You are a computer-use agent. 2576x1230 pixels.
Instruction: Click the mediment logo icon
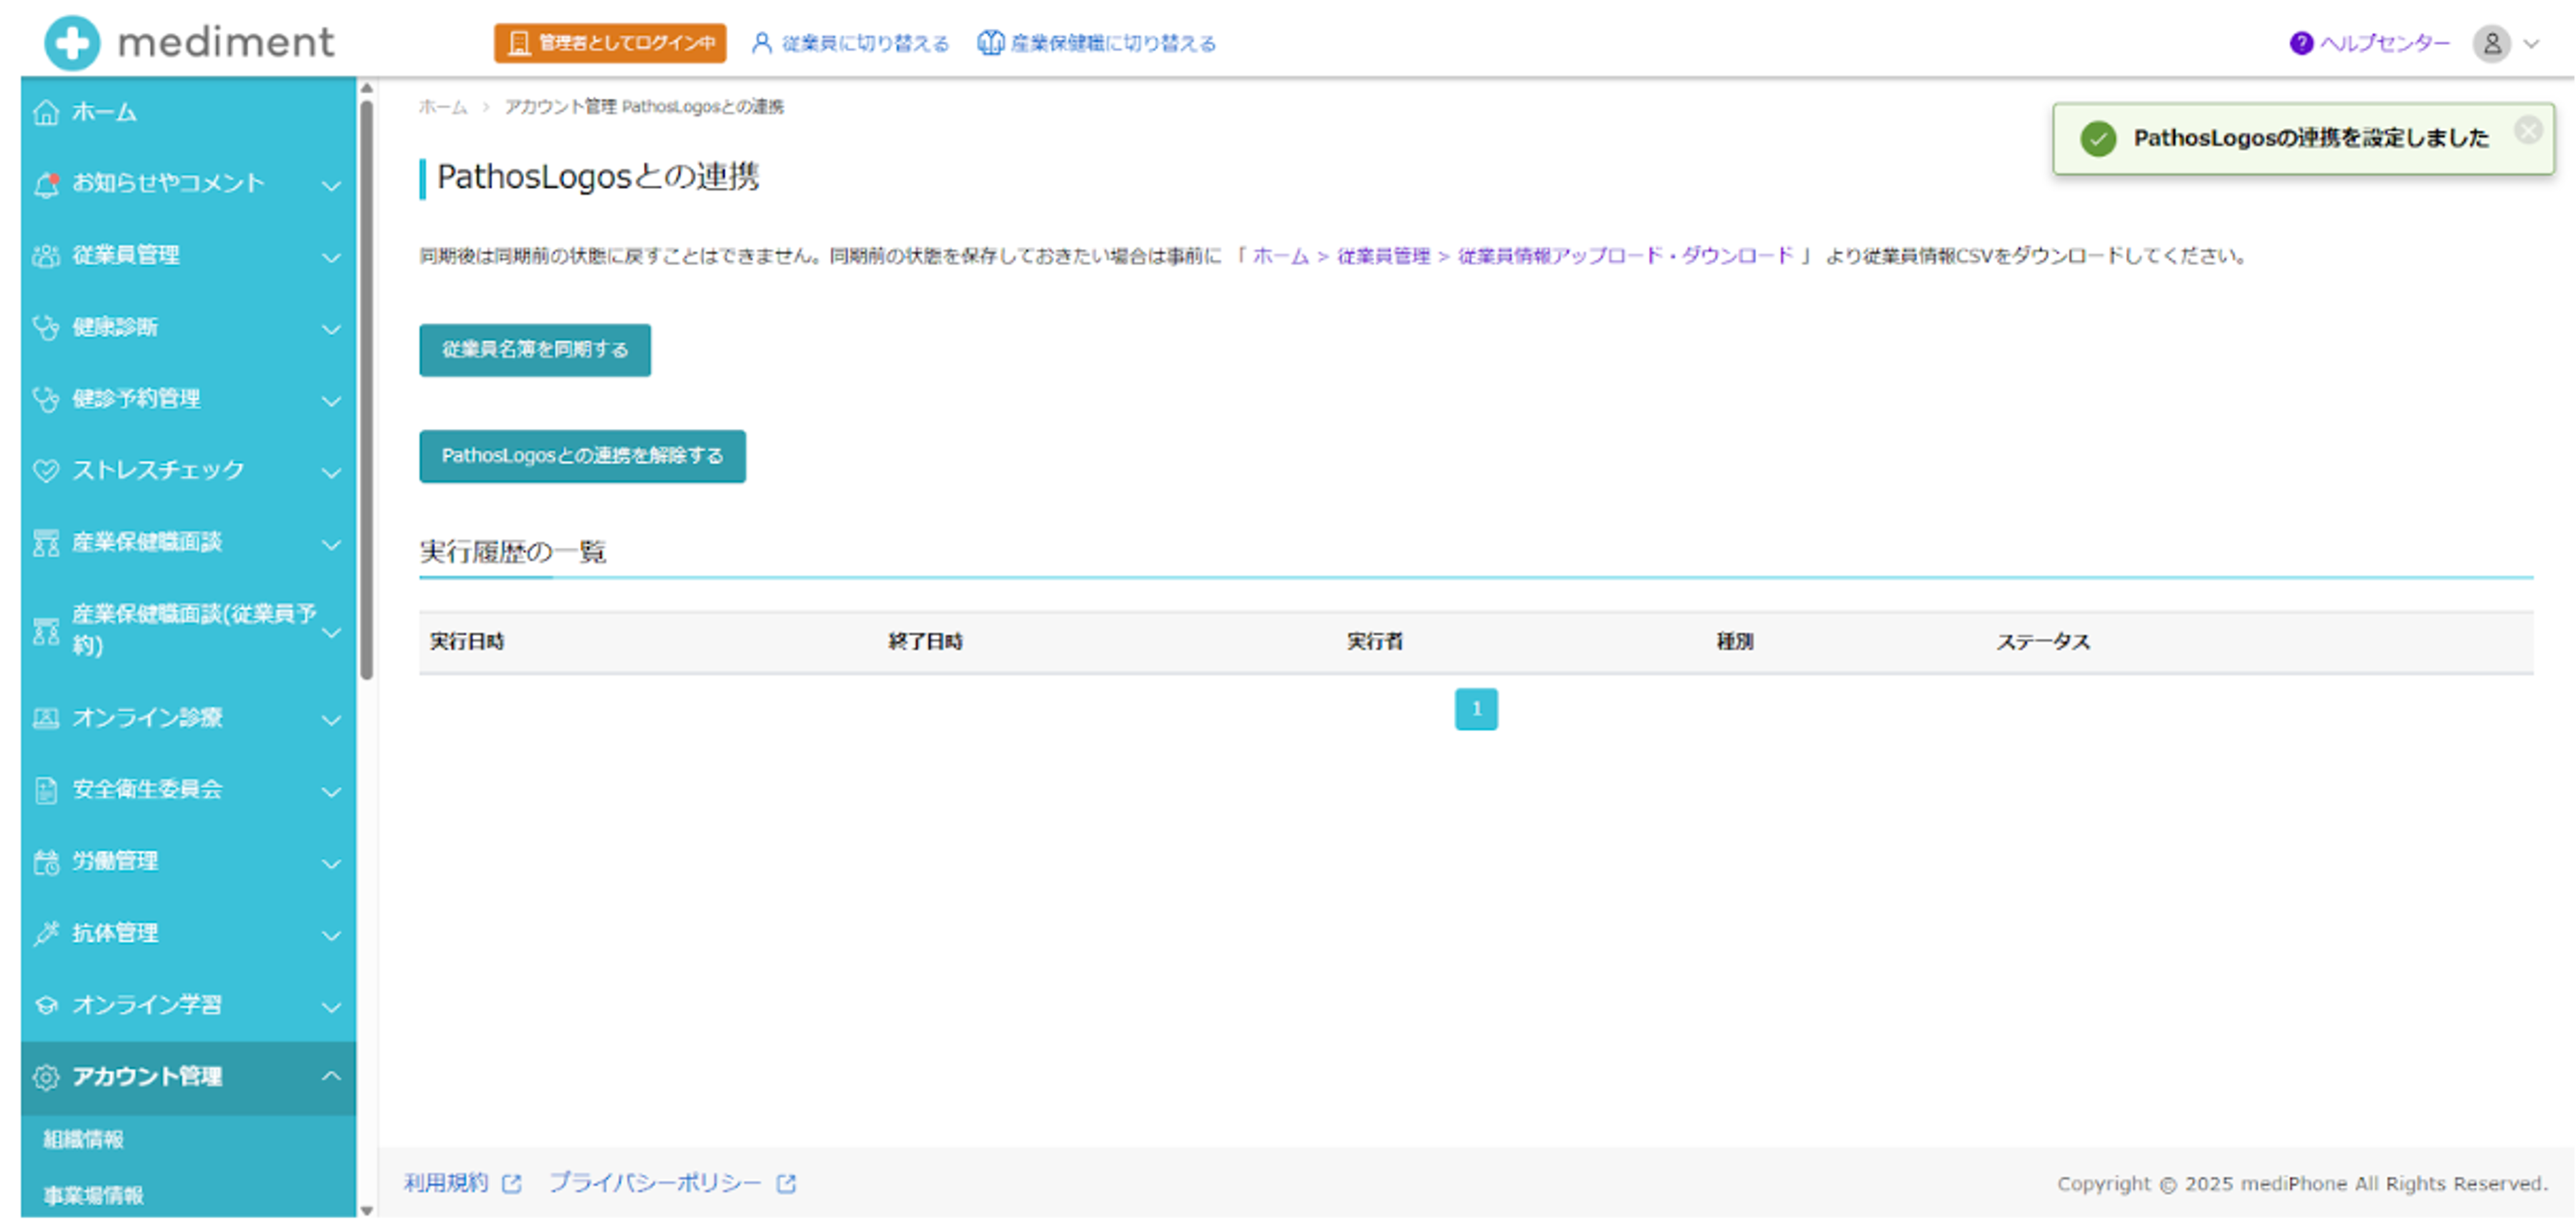[72, 42]
